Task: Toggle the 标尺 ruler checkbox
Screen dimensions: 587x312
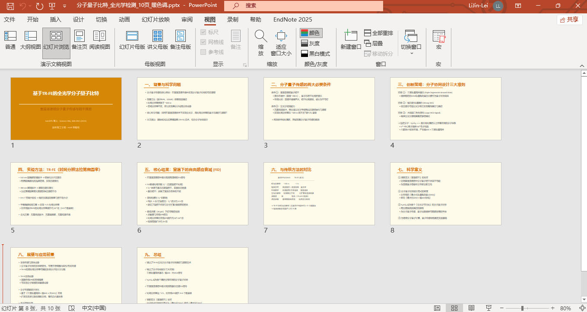Action: point(210,32)
